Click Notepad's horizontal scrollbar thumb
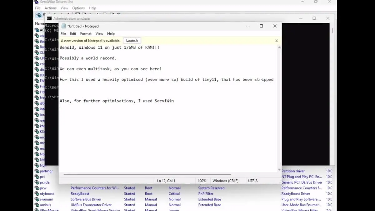 (x=147, y=175)
